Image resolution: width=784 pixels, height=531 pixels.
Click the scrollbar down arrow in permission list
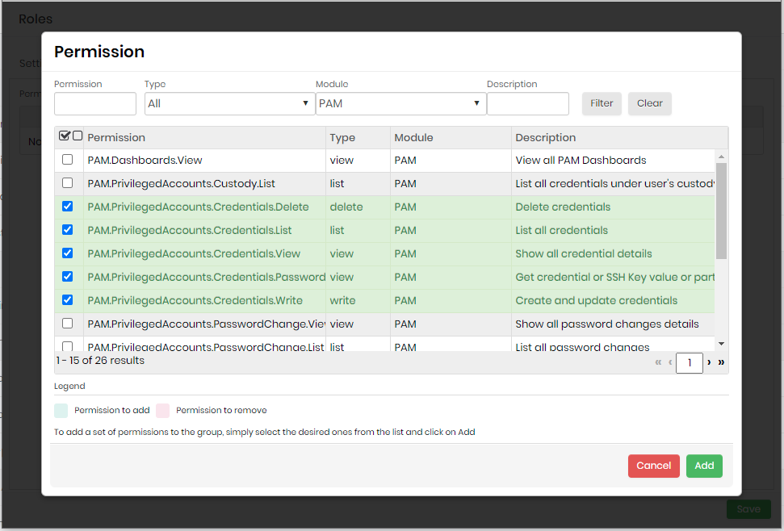tap(721, 344)
